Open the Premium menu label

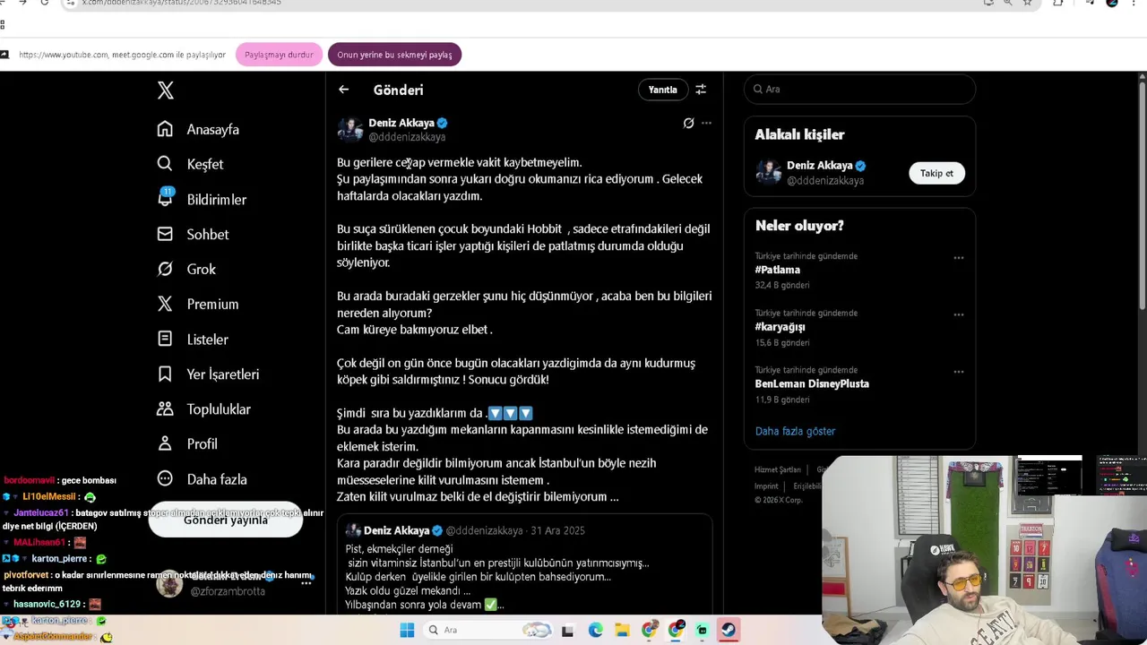point(212,304)
